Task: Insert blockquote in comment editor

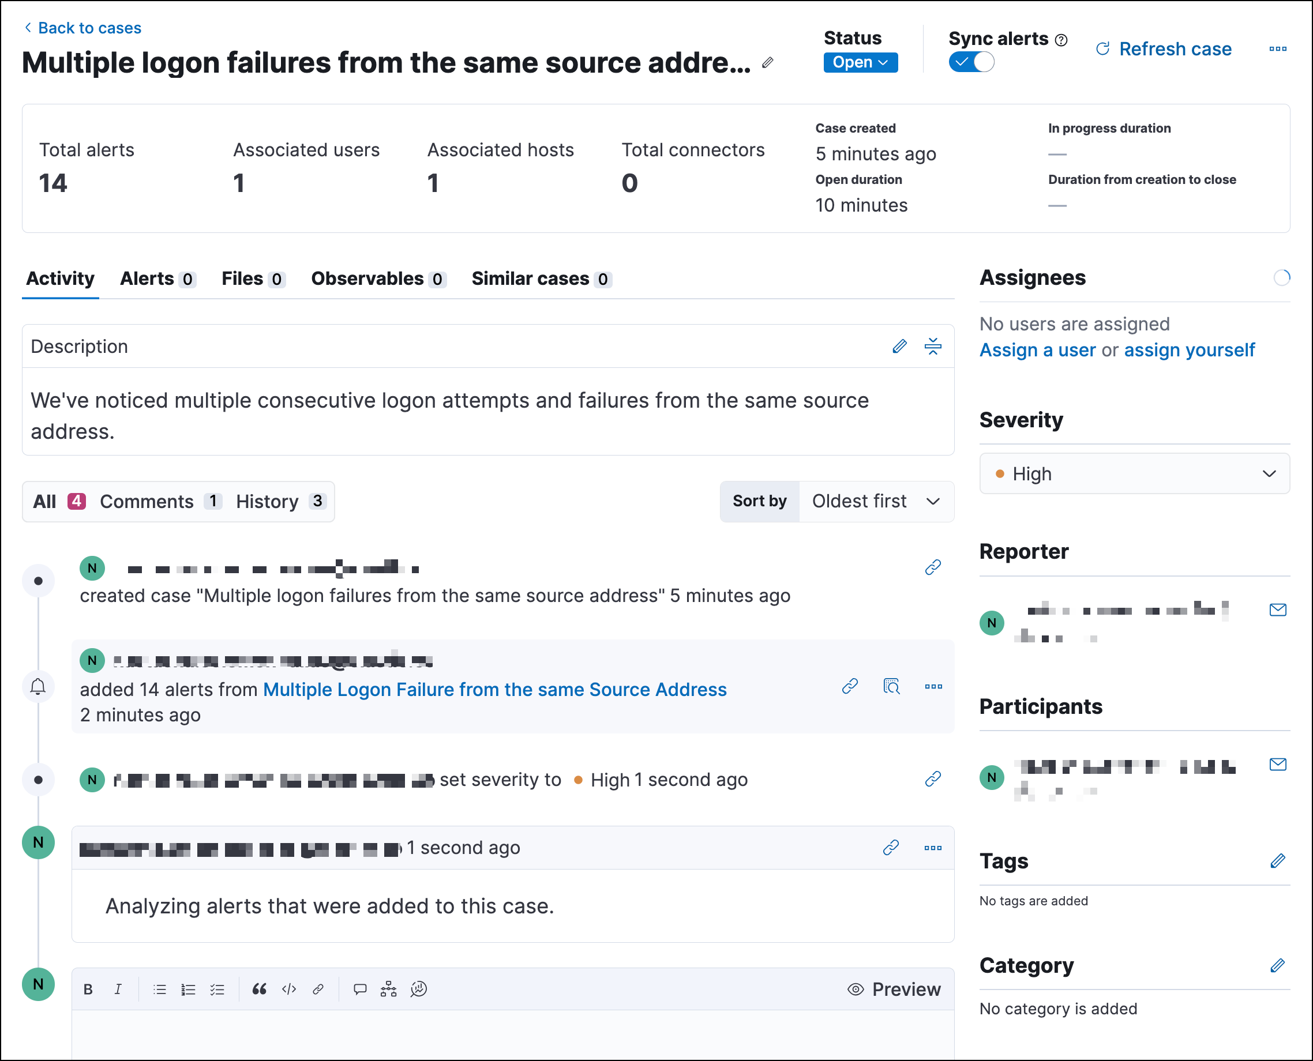Action: pos(259,989)
